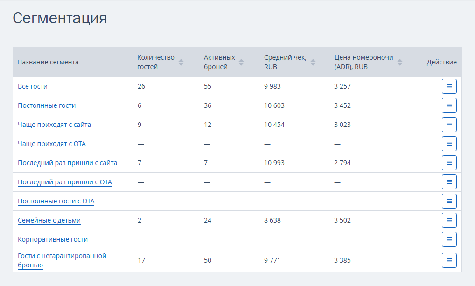Open the Все гости segment link
This screenshot has width=475, height=286.
point(32,86)
